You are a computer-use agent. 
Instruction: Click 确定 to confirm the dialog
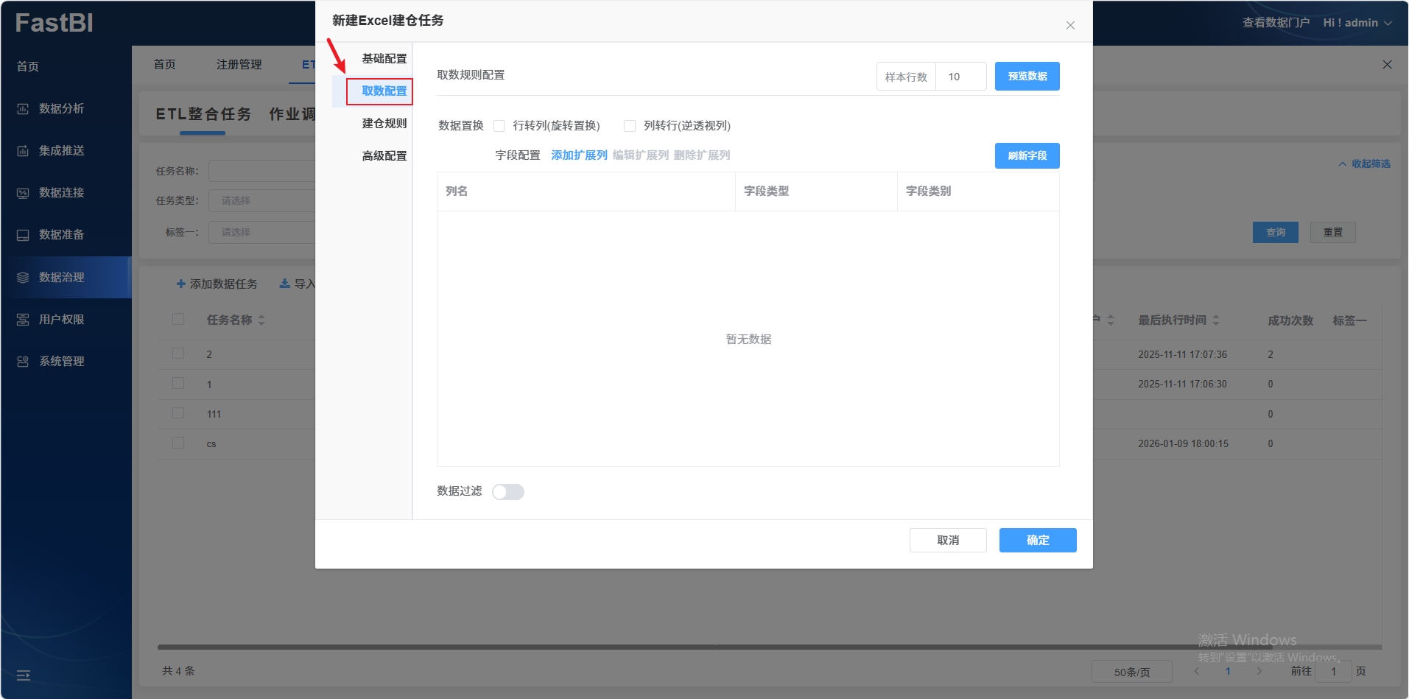pos(1038,540)
